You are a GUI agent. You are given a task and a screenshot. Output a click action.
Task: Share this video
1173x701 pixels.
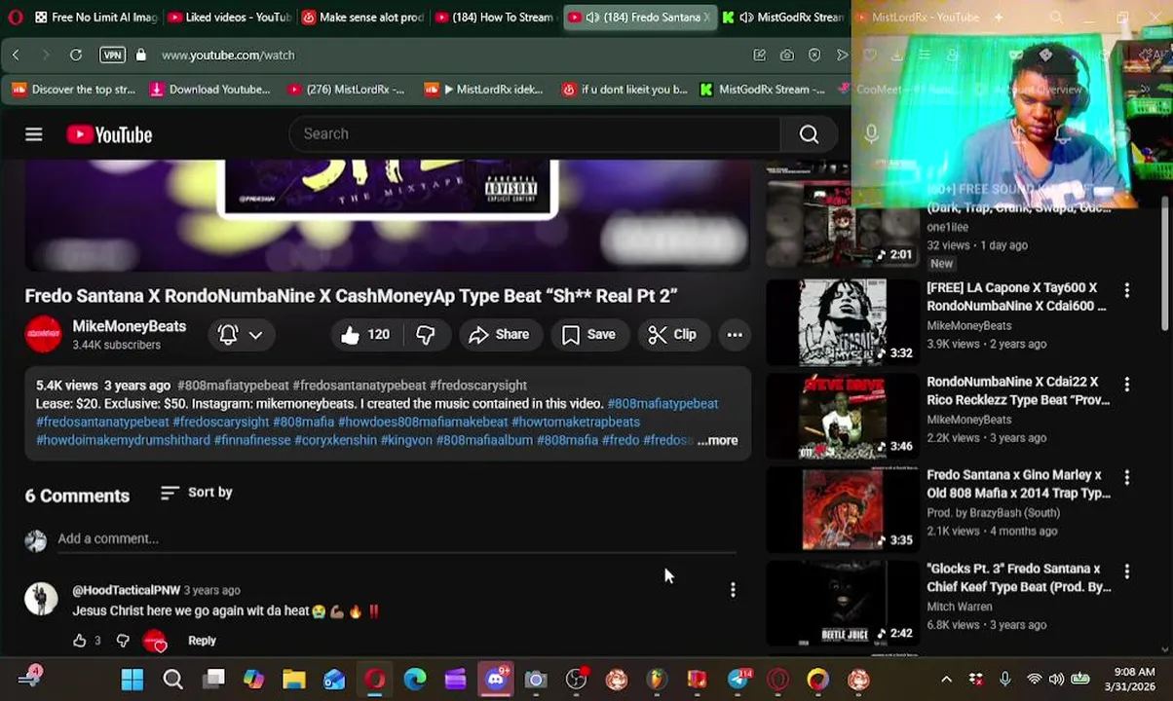pos(499,335)
